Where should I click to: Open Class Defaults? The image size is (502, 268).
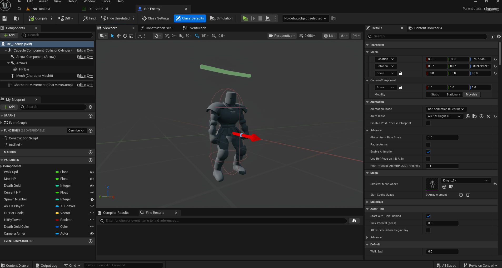(x=190, y=18)
